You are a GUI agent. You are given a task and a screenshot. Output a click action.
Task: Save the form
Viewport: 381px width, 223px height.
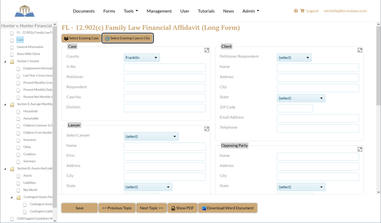click(80, 208)
